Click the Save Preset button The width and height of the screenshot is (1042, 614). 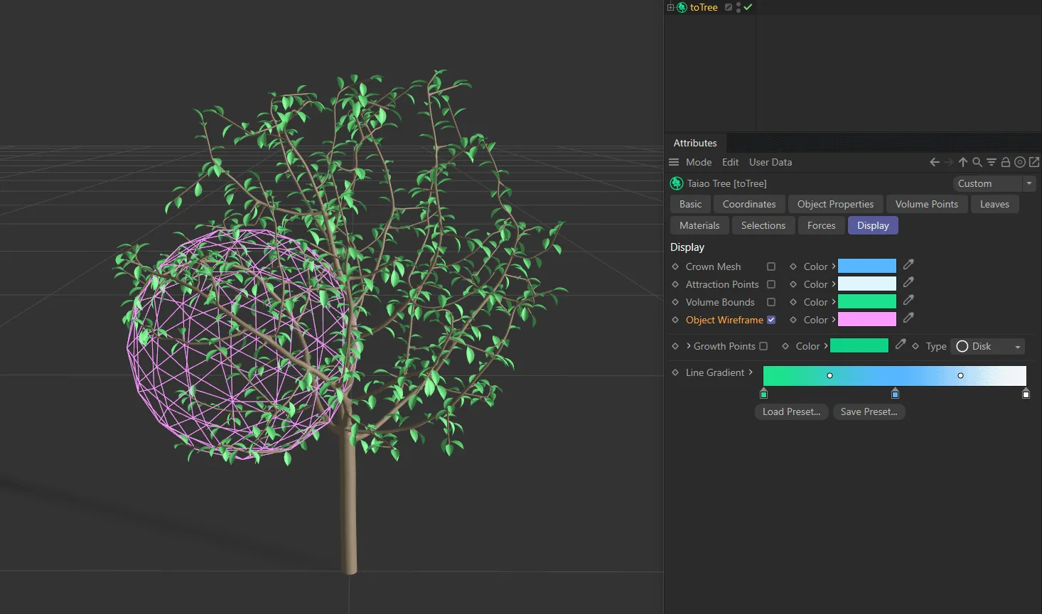[x=869, y=411]
